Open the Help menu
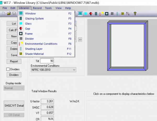 click(x=68, y=8)
